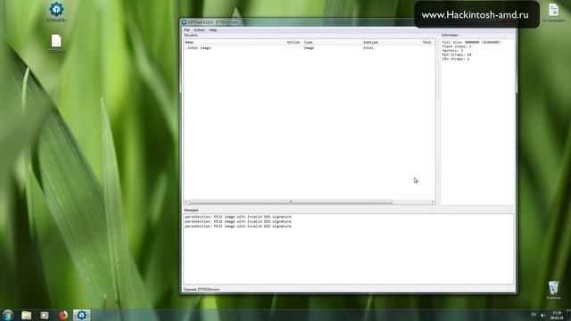Click the PCH straps information line
The width and height of the screenshot is (571, 321).
pos(456,55)
